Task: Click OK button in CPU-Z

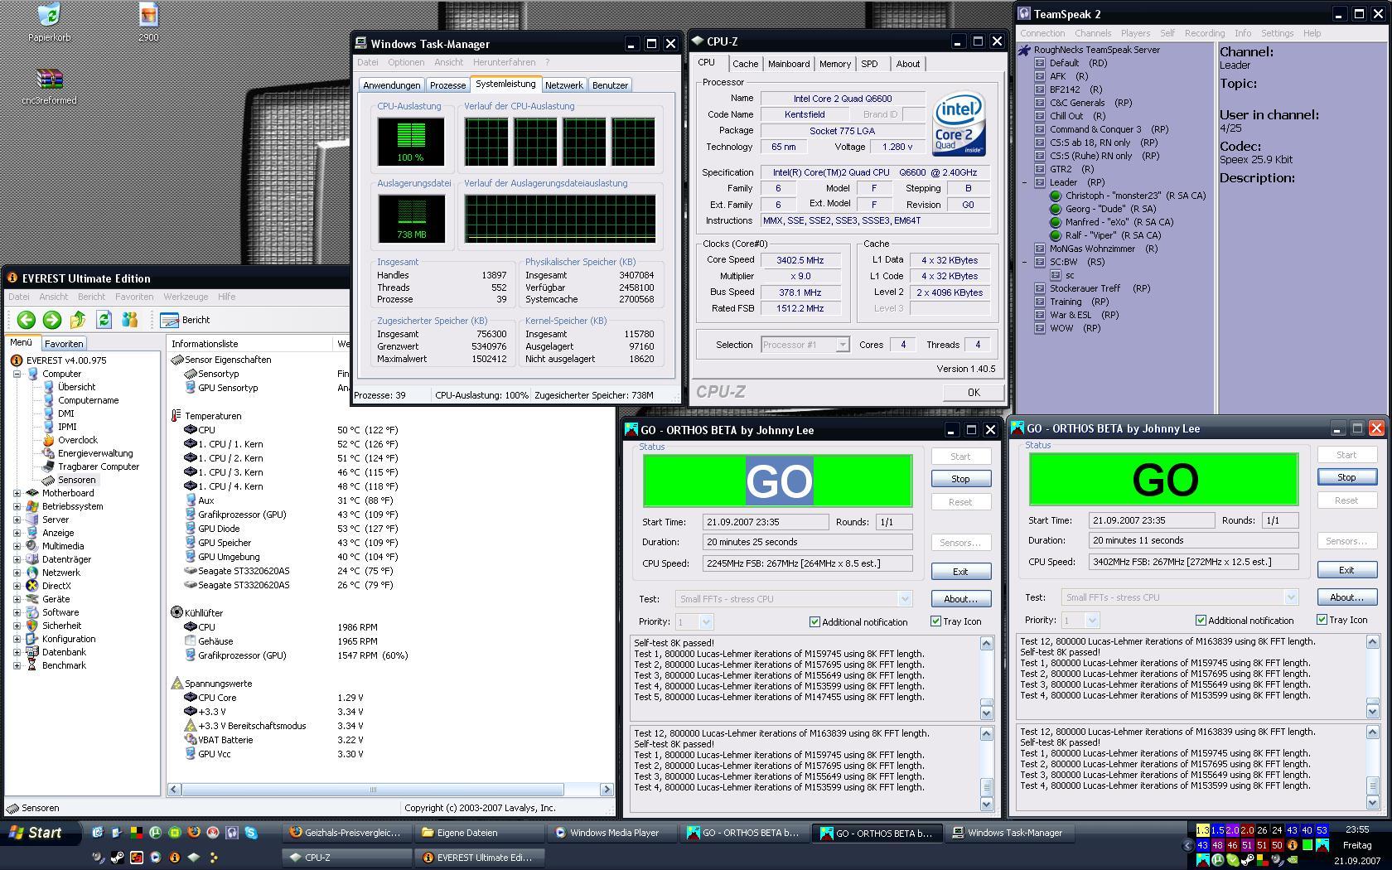Action: 974,393
